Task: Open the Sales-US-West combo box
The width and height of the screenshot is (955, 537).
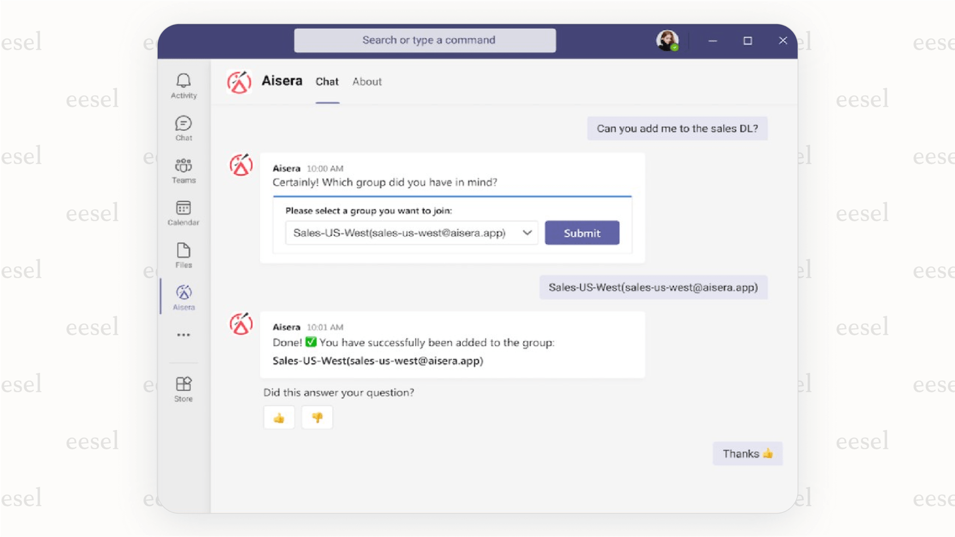Action: (x=410, y=232)
